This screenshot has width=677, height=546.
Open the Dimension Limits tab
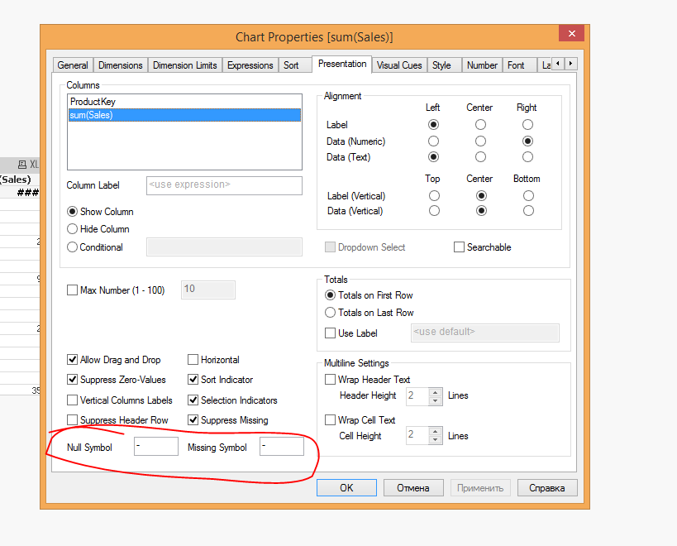185,65
